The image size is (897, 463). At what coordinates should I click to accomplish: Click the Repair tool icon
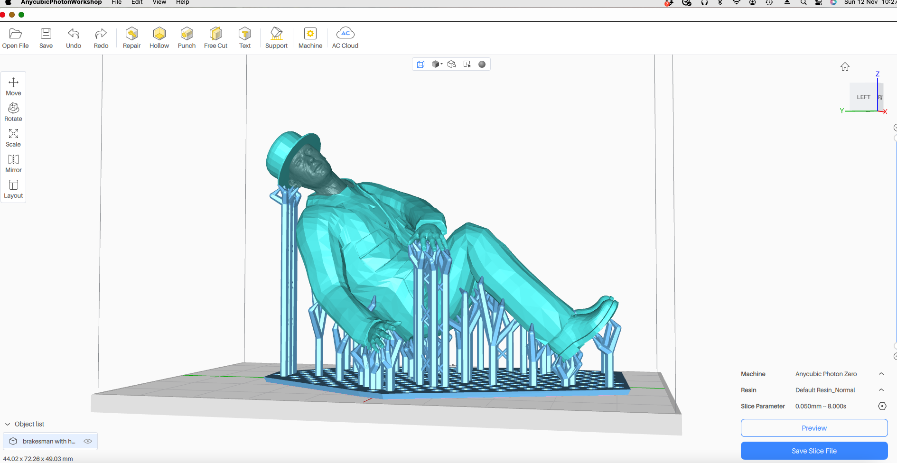131,34
